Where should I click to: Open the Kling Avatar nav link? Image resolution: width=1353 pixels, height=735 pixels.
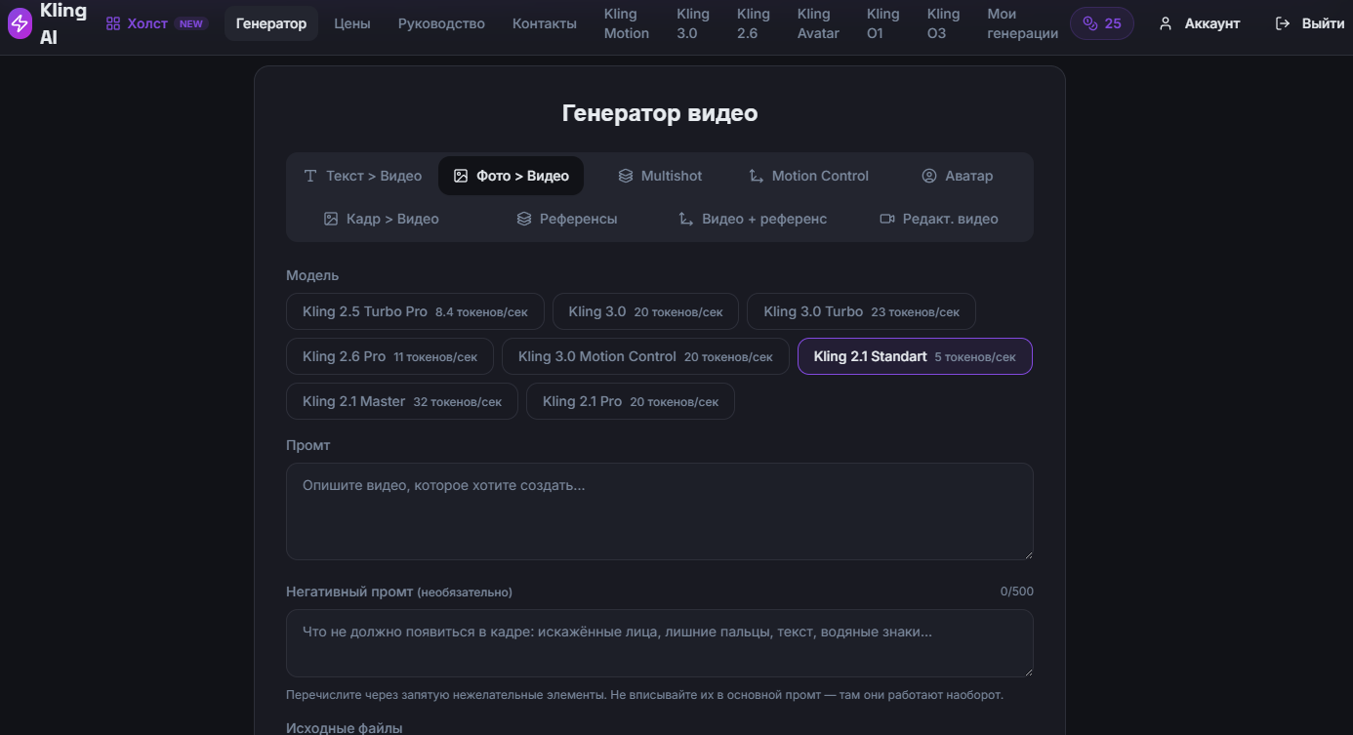(x=818, y=23)
